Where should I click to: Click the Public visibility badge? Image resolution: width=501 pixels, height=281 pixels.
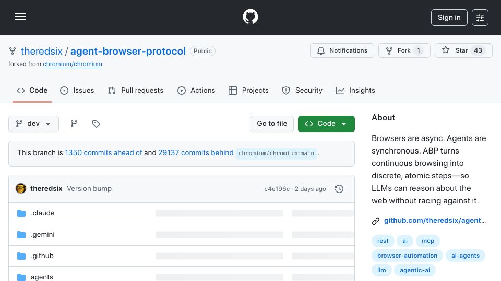point(202,51)
